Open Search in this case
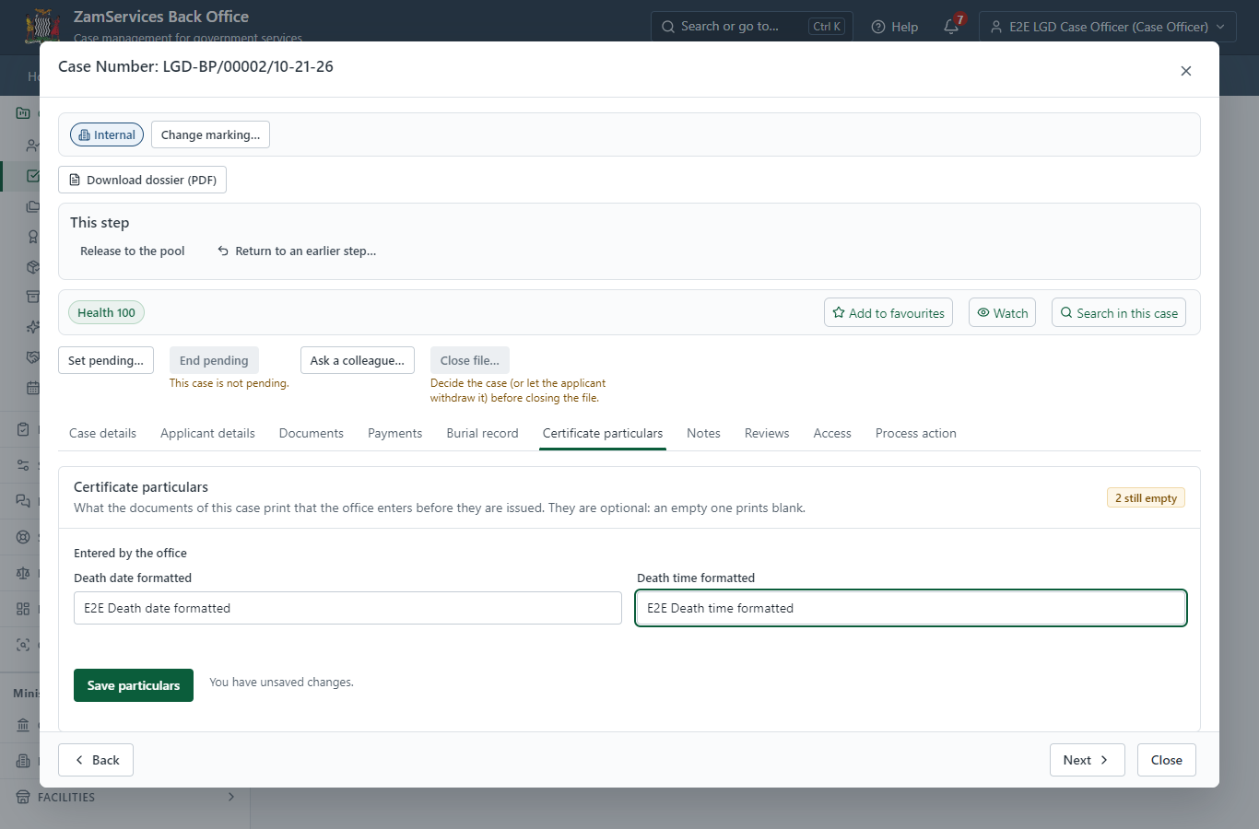 pos(1119,313)
